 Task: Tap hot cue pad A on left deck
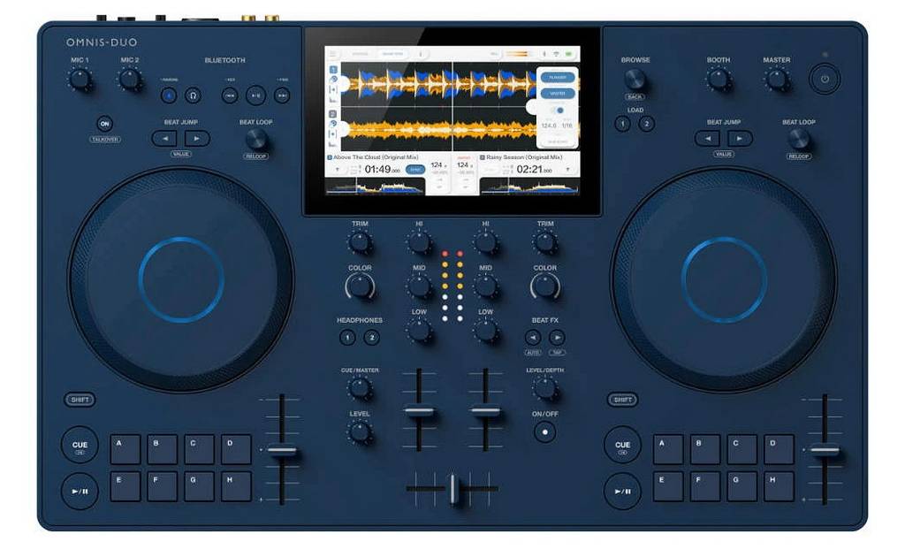coord(125,449)
